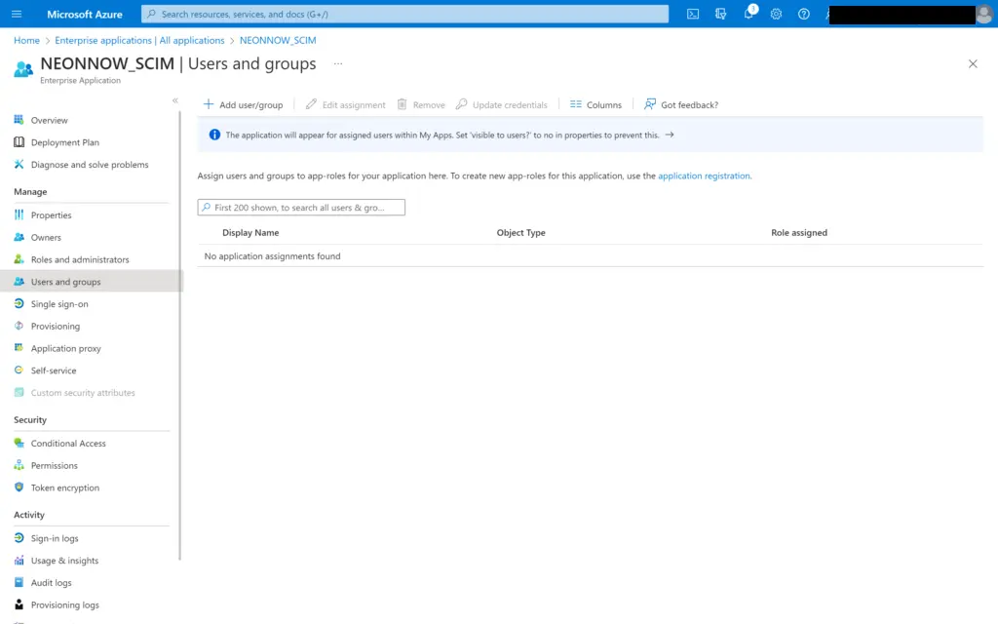Image resolution: width=998 pixels, height=624 pixels.
Task: Click the Conditional Access shield icon
Action: (x=19, y=443)
